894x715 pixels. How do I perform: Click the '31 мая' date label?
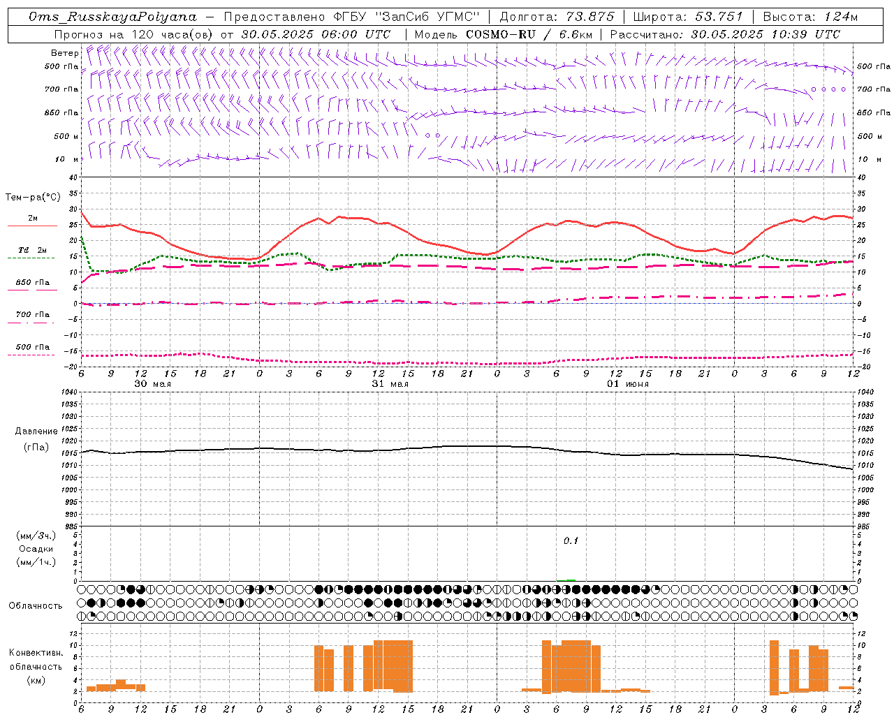tap(390, 383)
